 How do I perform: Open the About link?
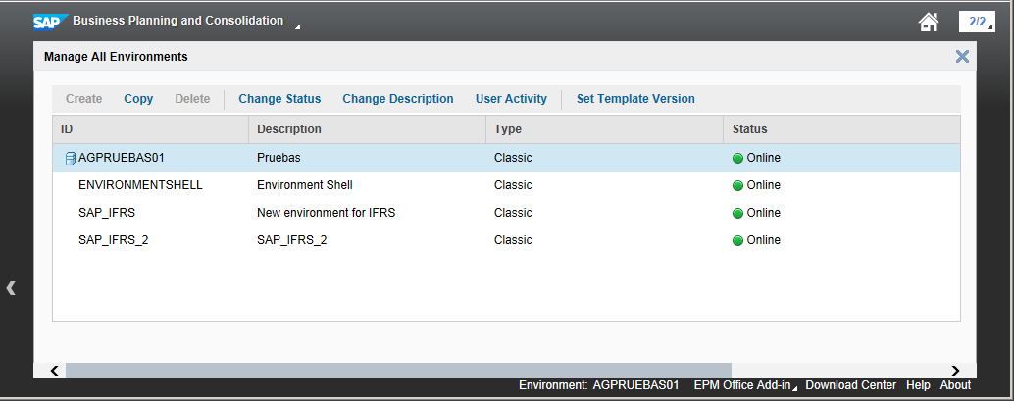(955, 385)
